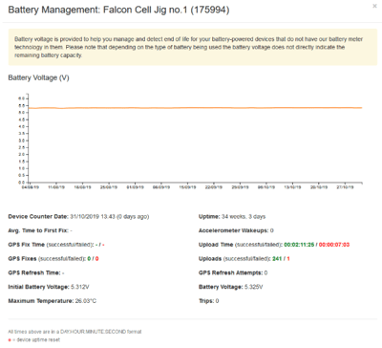Click the Battery Voltage (V) chart heading
This screenshot has height=348, width=382.
tap(38, 77)
